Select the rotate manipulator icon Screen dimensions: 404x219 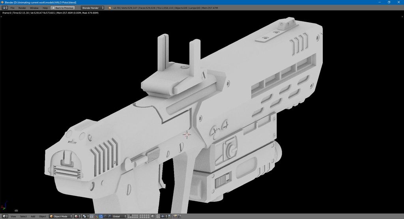[105, 216]
